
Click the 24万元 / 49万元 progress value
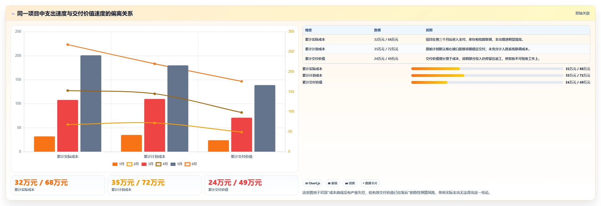click(578, 82)
